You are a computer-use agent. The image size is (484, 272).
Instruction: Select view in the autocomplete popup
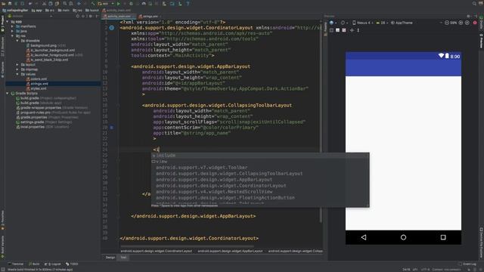pos(260,162)
